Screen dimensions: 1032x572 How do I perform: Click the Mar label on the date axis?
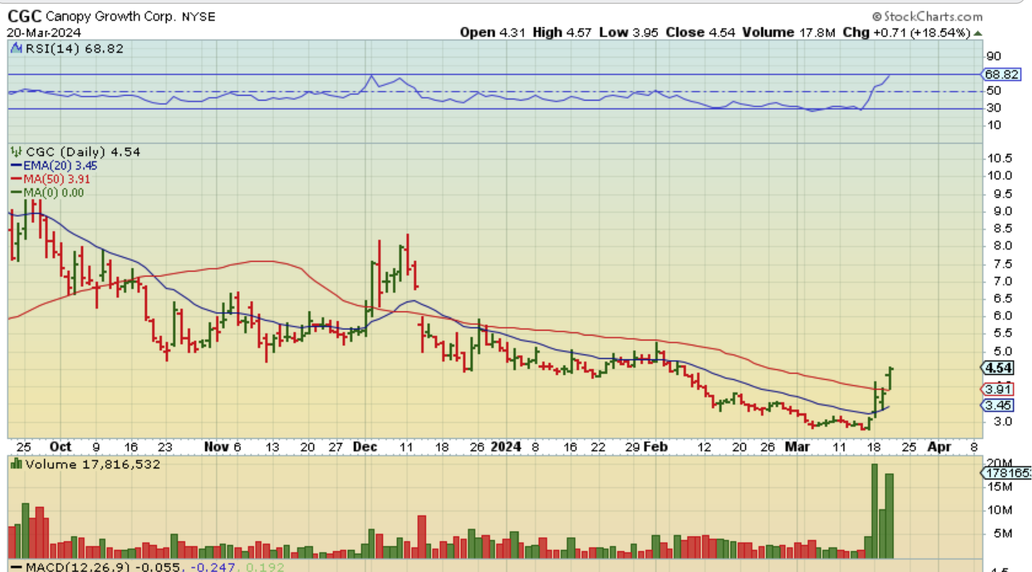(797, 447)
